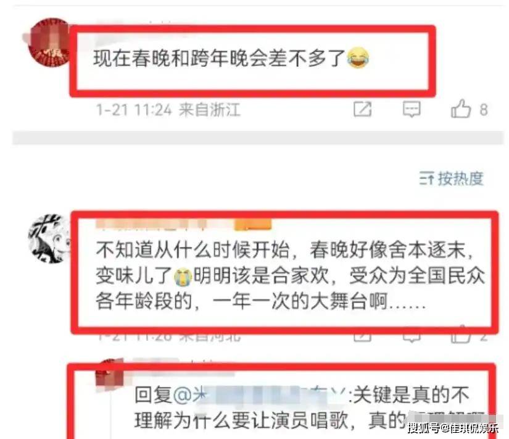
Task: Click the 1-21 11:24 来自浙江 timestamp
Action: click(168, 109)
